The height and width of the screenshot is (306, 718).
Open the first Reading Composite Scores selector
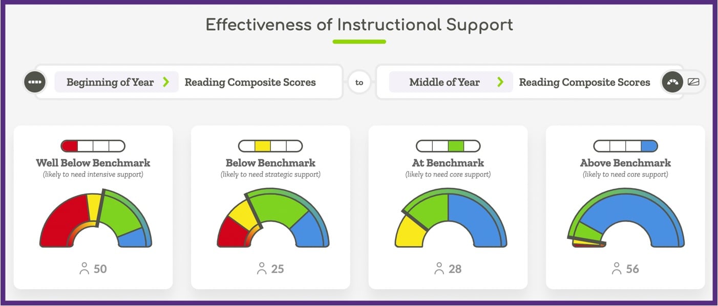coord(250,82)
